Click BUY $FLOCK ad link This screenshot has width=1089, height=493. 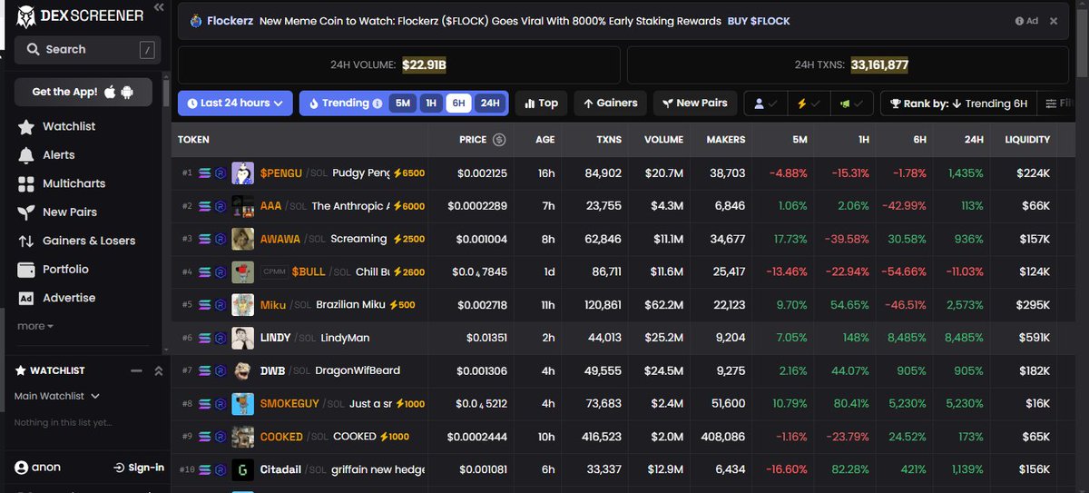pos(759,21)
